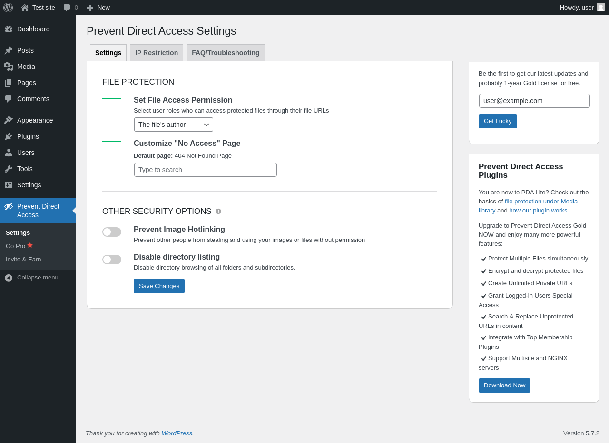Click the info icon beside Other Security Options
This screenshot has height=443, width=609.
pyautogui.click(x=218, y=211)
